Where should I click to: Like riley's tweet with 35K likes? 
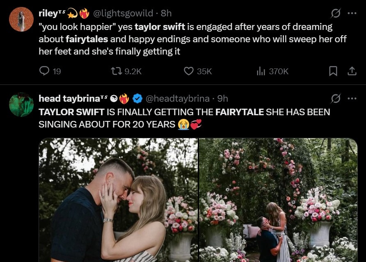(x=189, y=71)
